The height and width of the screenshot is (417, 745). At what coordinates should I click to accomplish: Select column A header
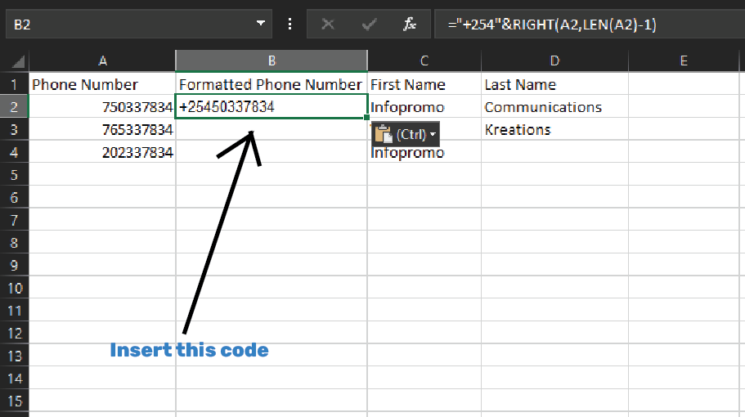(102, 61)
